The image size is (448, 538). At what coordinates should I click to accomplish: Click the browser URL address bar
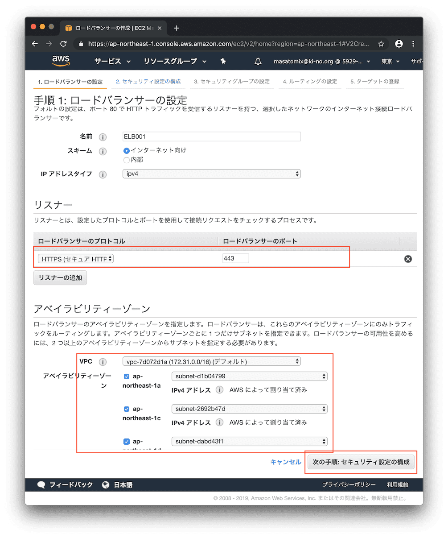[x=228, y=44]
